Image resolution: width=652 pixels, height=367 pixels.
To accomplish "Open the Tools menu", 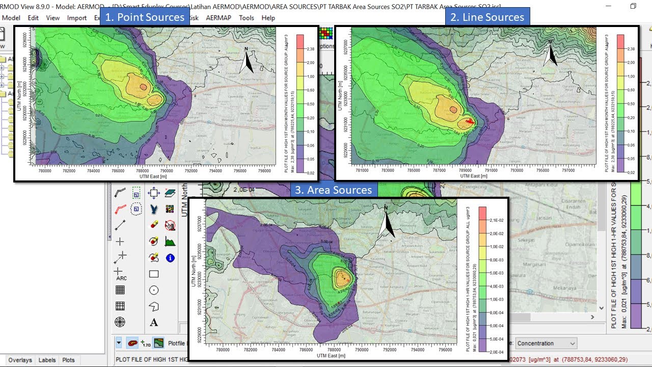I will 247,17.
